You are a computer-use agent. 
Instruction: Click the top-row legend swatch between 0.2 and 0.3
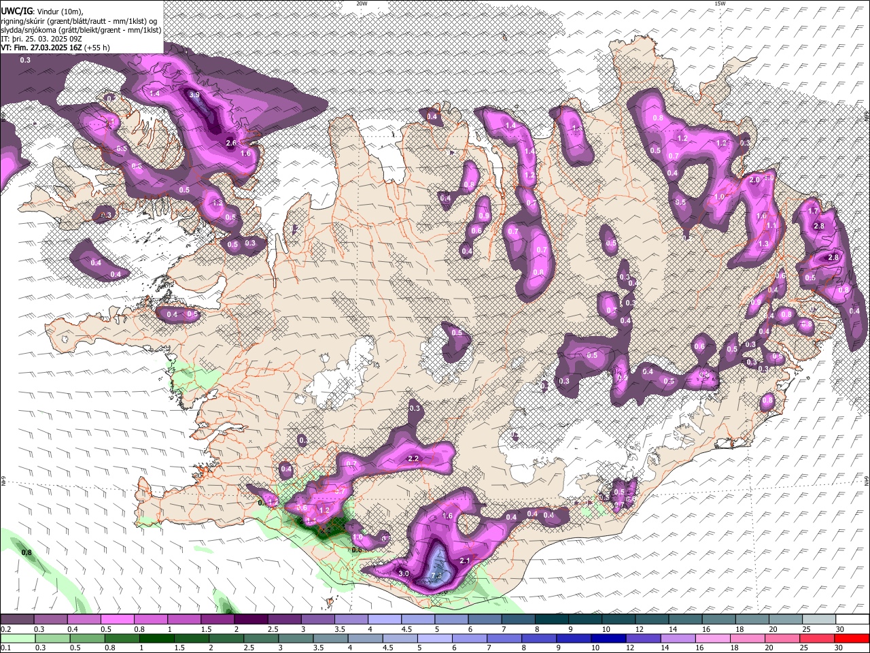pos(17,620)
